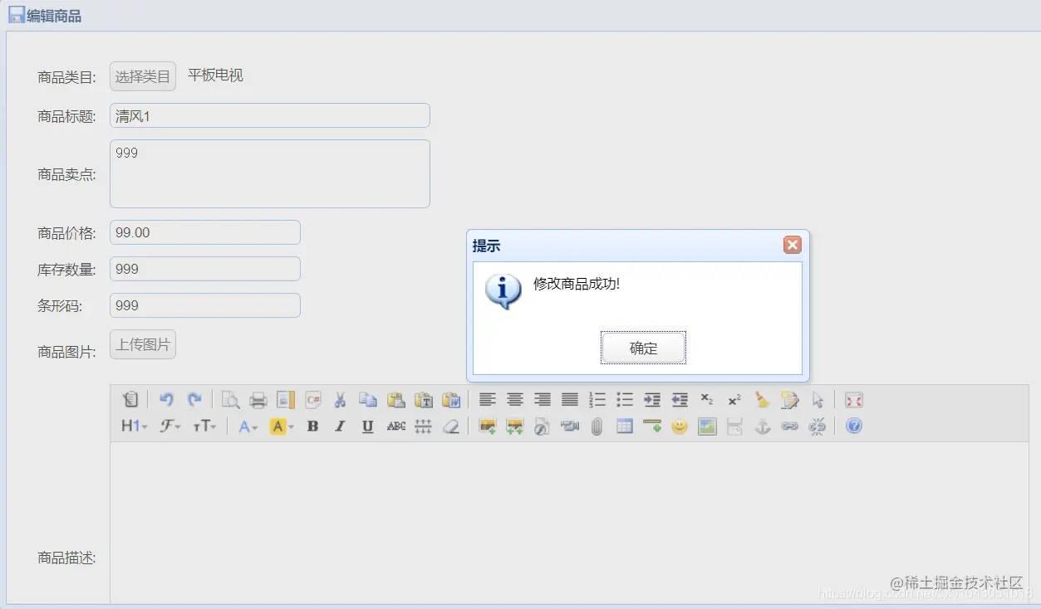Open the yellow highlight color picker
This screenshot has width=1041, height=609.
pyautogui.click(x=282, y=426)
